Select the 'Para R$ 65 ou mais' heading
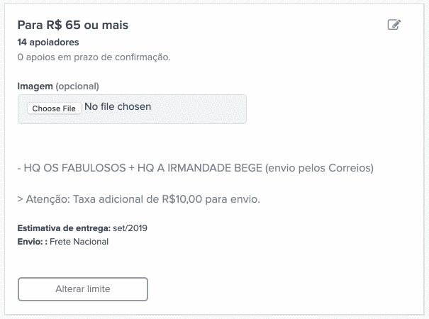This screenshot has height=319, width=429. pyautogui.click(x=73, y=26)
